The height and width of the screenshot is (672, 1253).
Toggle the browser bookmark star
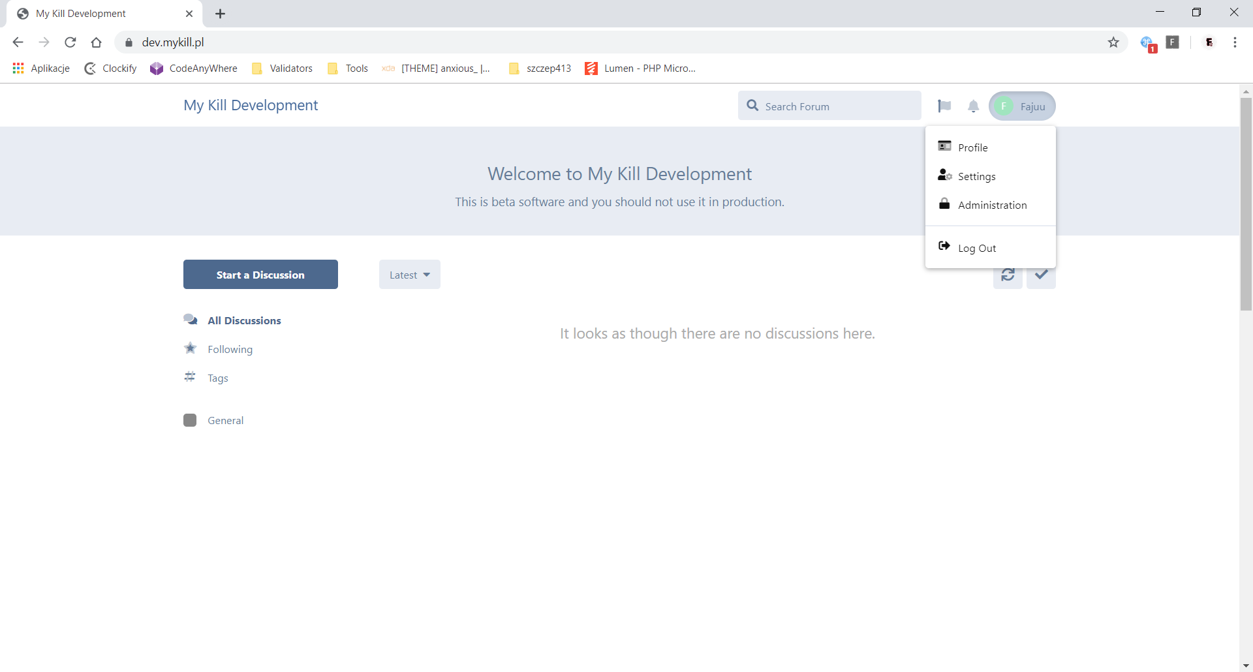click(x=1113, y=42)
